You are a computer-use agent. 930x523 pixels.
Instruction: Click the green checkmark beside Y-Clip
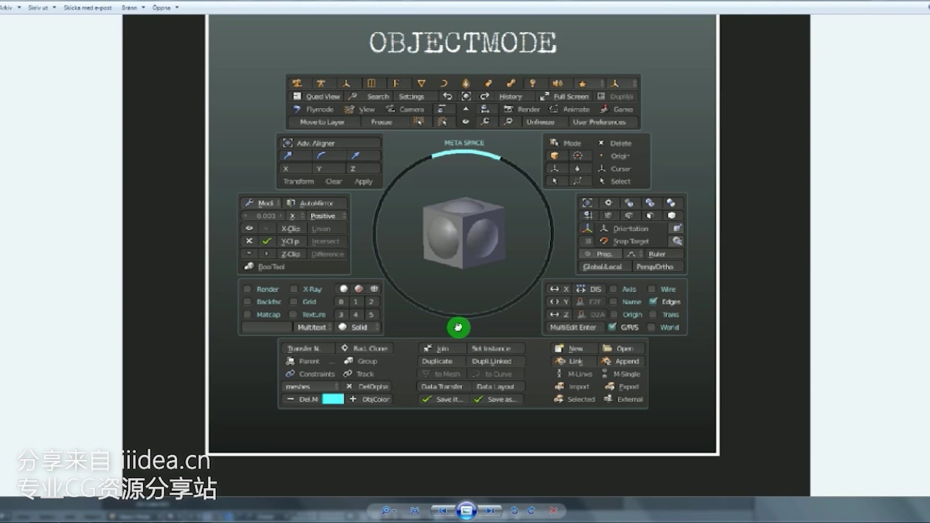(267, 241)
